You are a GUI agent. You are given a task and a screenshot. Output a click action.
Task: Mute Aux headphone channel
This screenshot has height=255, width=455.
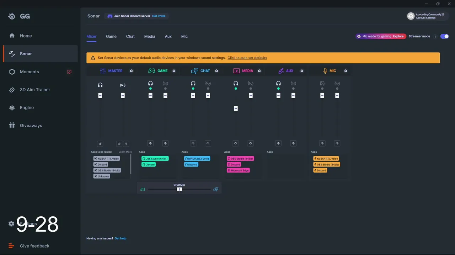[x=278, y=143]
